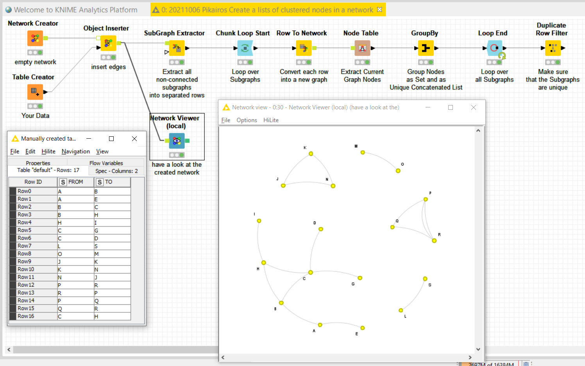Click the status traffic light under GroupBy node
The width and height of the screenshot is (585, 366).
(x=426, y=62)
